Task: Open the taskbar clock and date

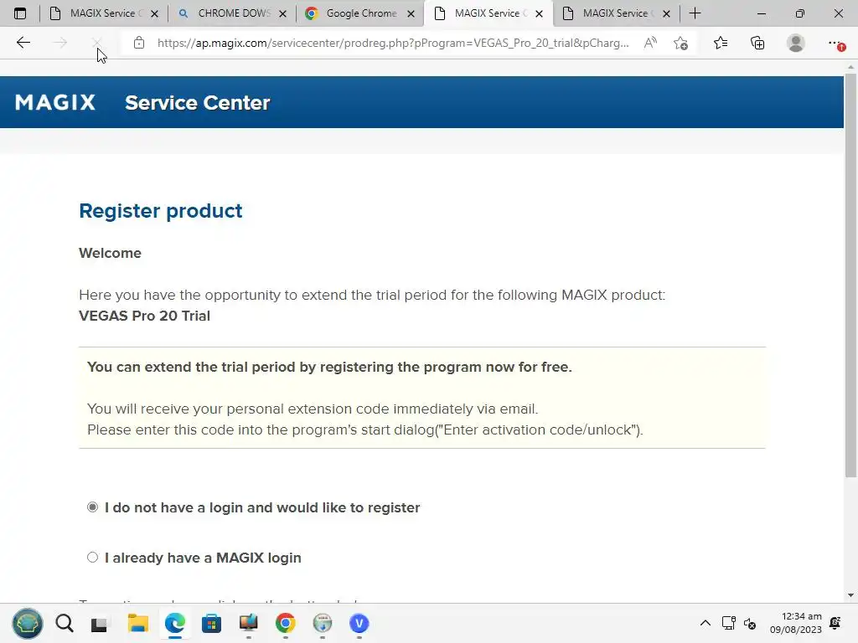Action: tap(796, 623)
